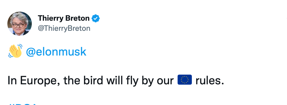Click the word 'the' in tweet
Image resolution: width=287 pixels, height=105 pixels.
click(72, 81)
